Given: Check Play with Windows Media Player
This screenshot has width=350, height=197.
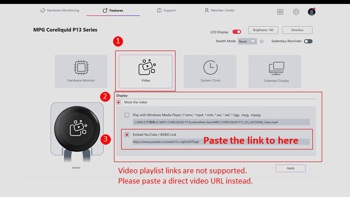Looking at the screenshot, I should [127, 115].
